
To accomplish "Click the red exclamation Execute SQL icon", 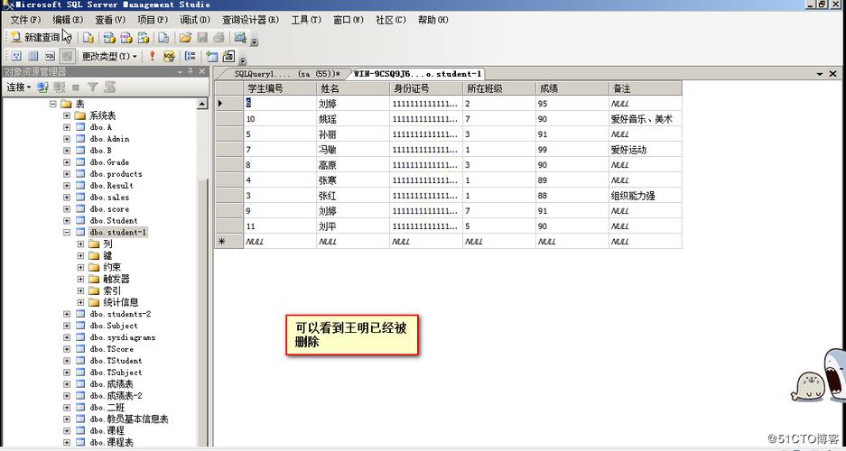I will [x=152, y=56].
